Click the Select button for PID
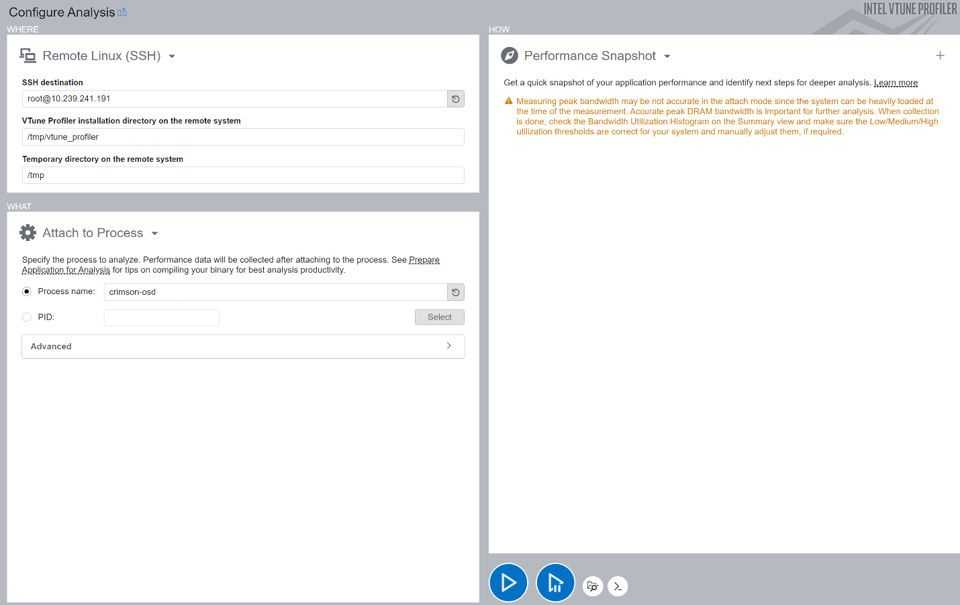Image resolution: width=960 pixels, height=605 pixels. (440, 317)
